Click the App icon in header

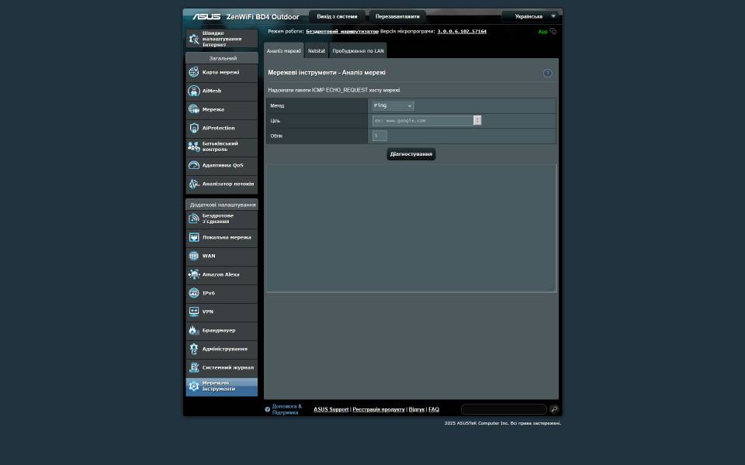tap(553, 32)
